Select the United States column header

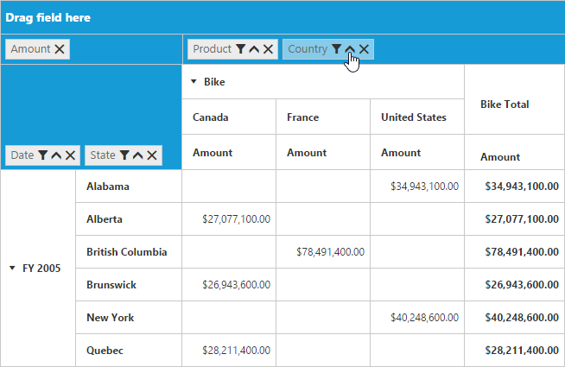pyautogui.click(x=414, y=117)
